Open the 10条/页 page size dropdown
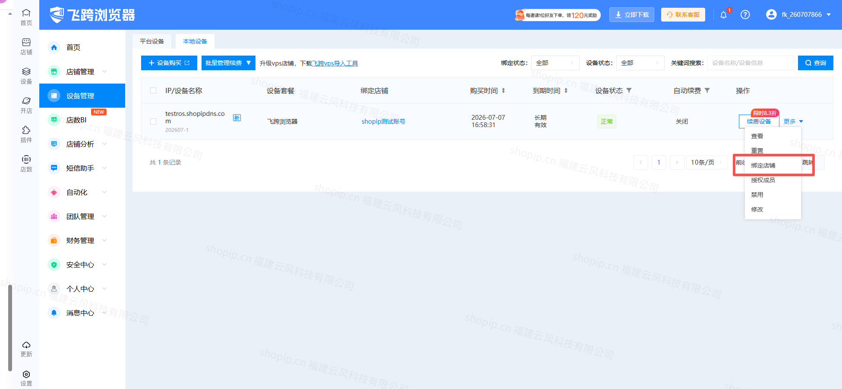This screenshot has width=842, height=389. coord(707,162)
